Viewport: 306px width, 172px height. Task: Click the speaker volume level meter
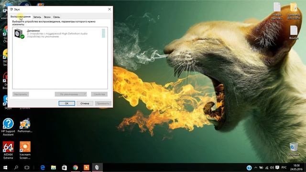click(x=103, y=33)
